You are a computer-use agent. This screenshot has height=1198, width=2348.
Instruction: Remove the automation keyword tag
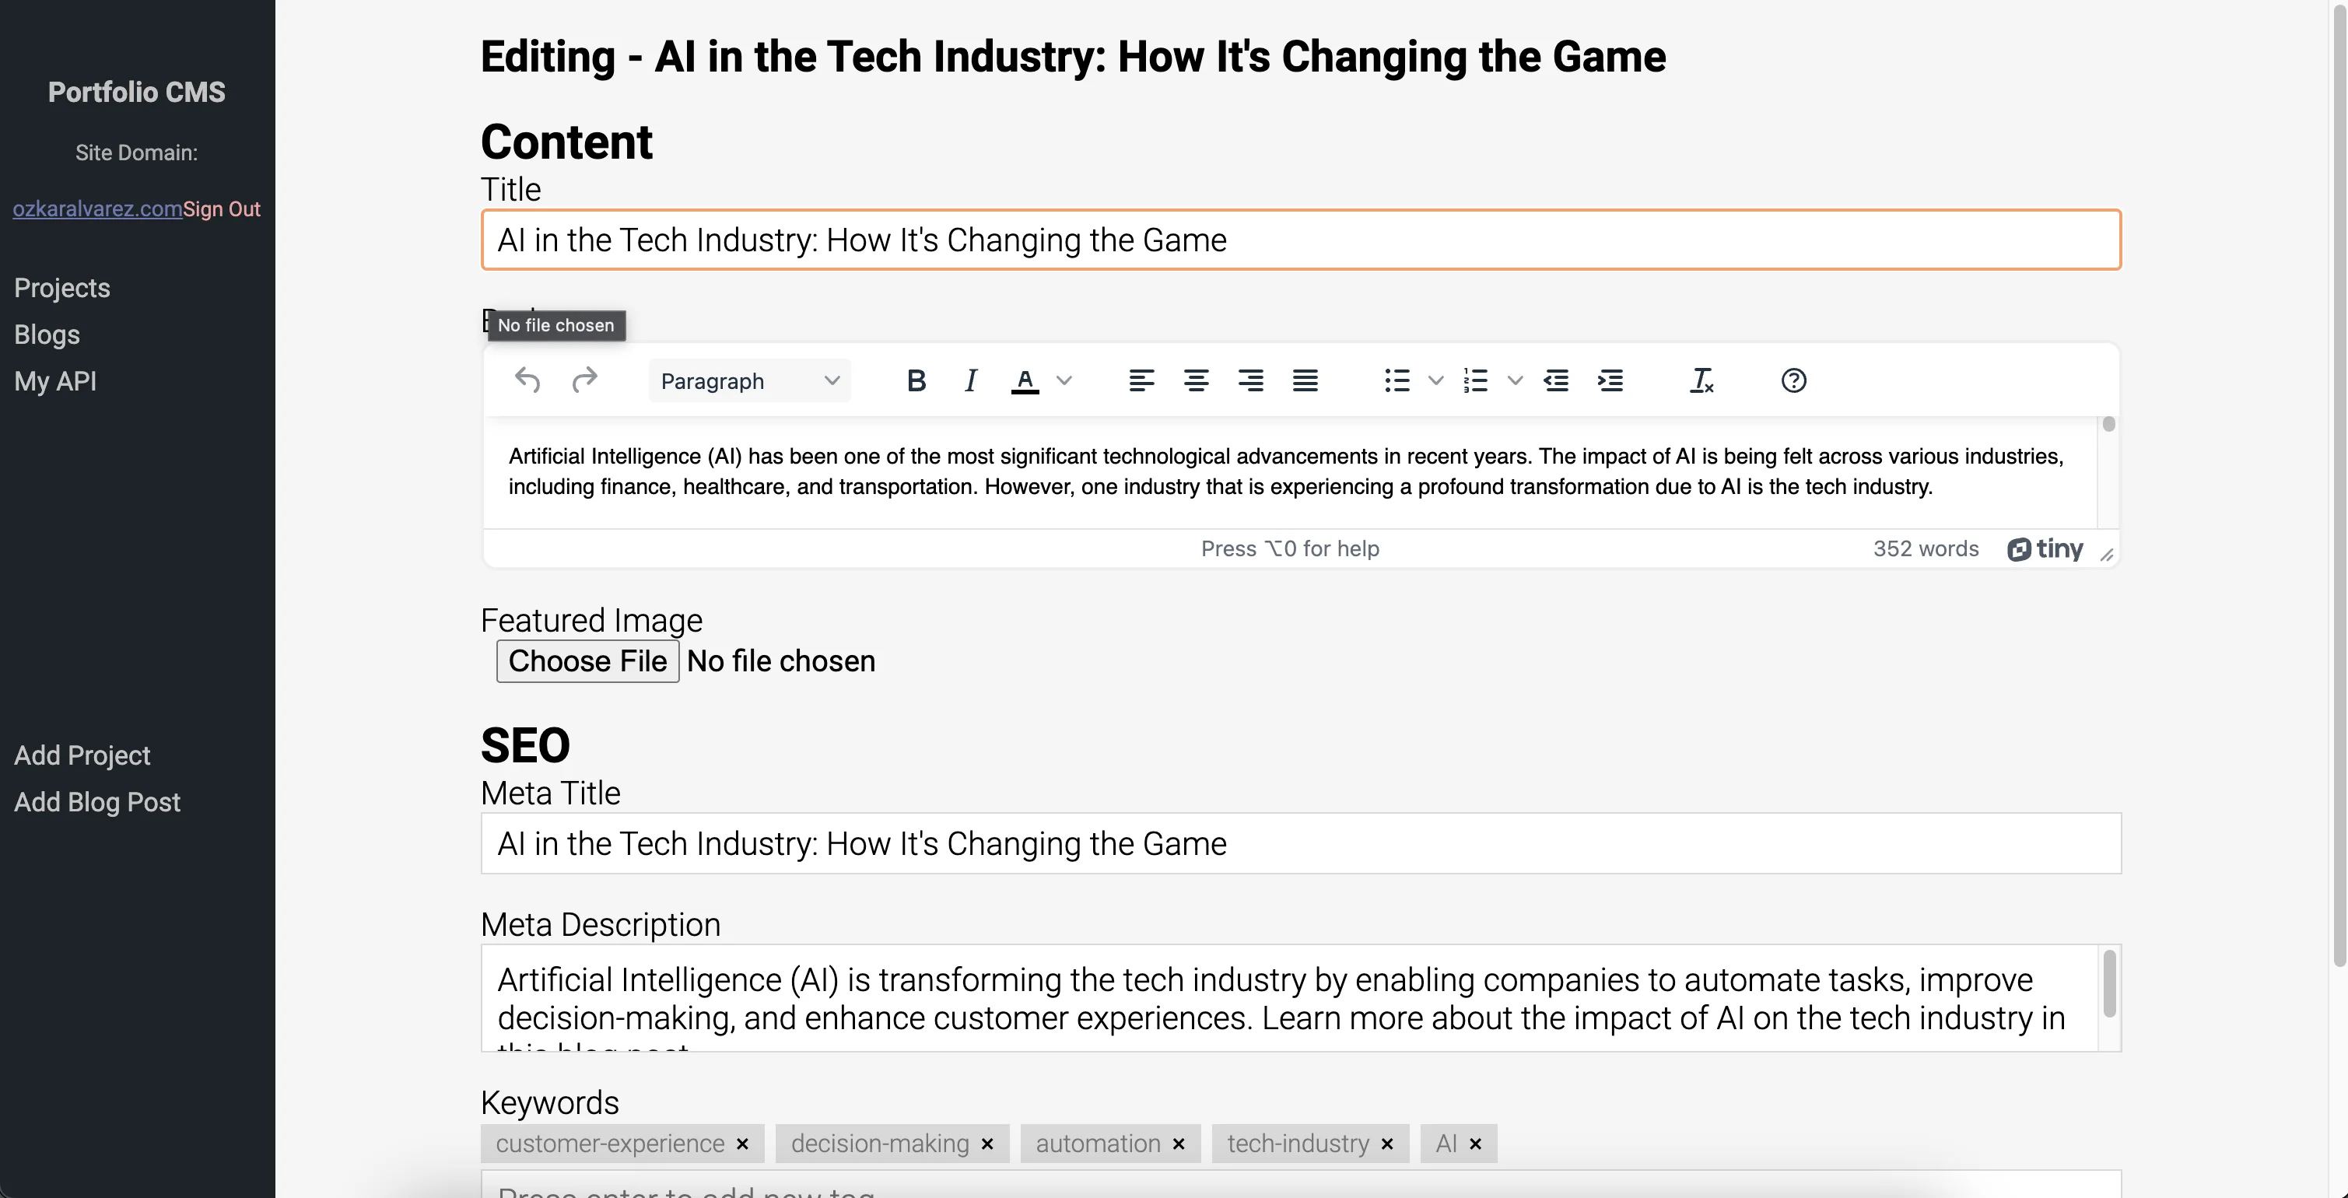[1179, 1144]
